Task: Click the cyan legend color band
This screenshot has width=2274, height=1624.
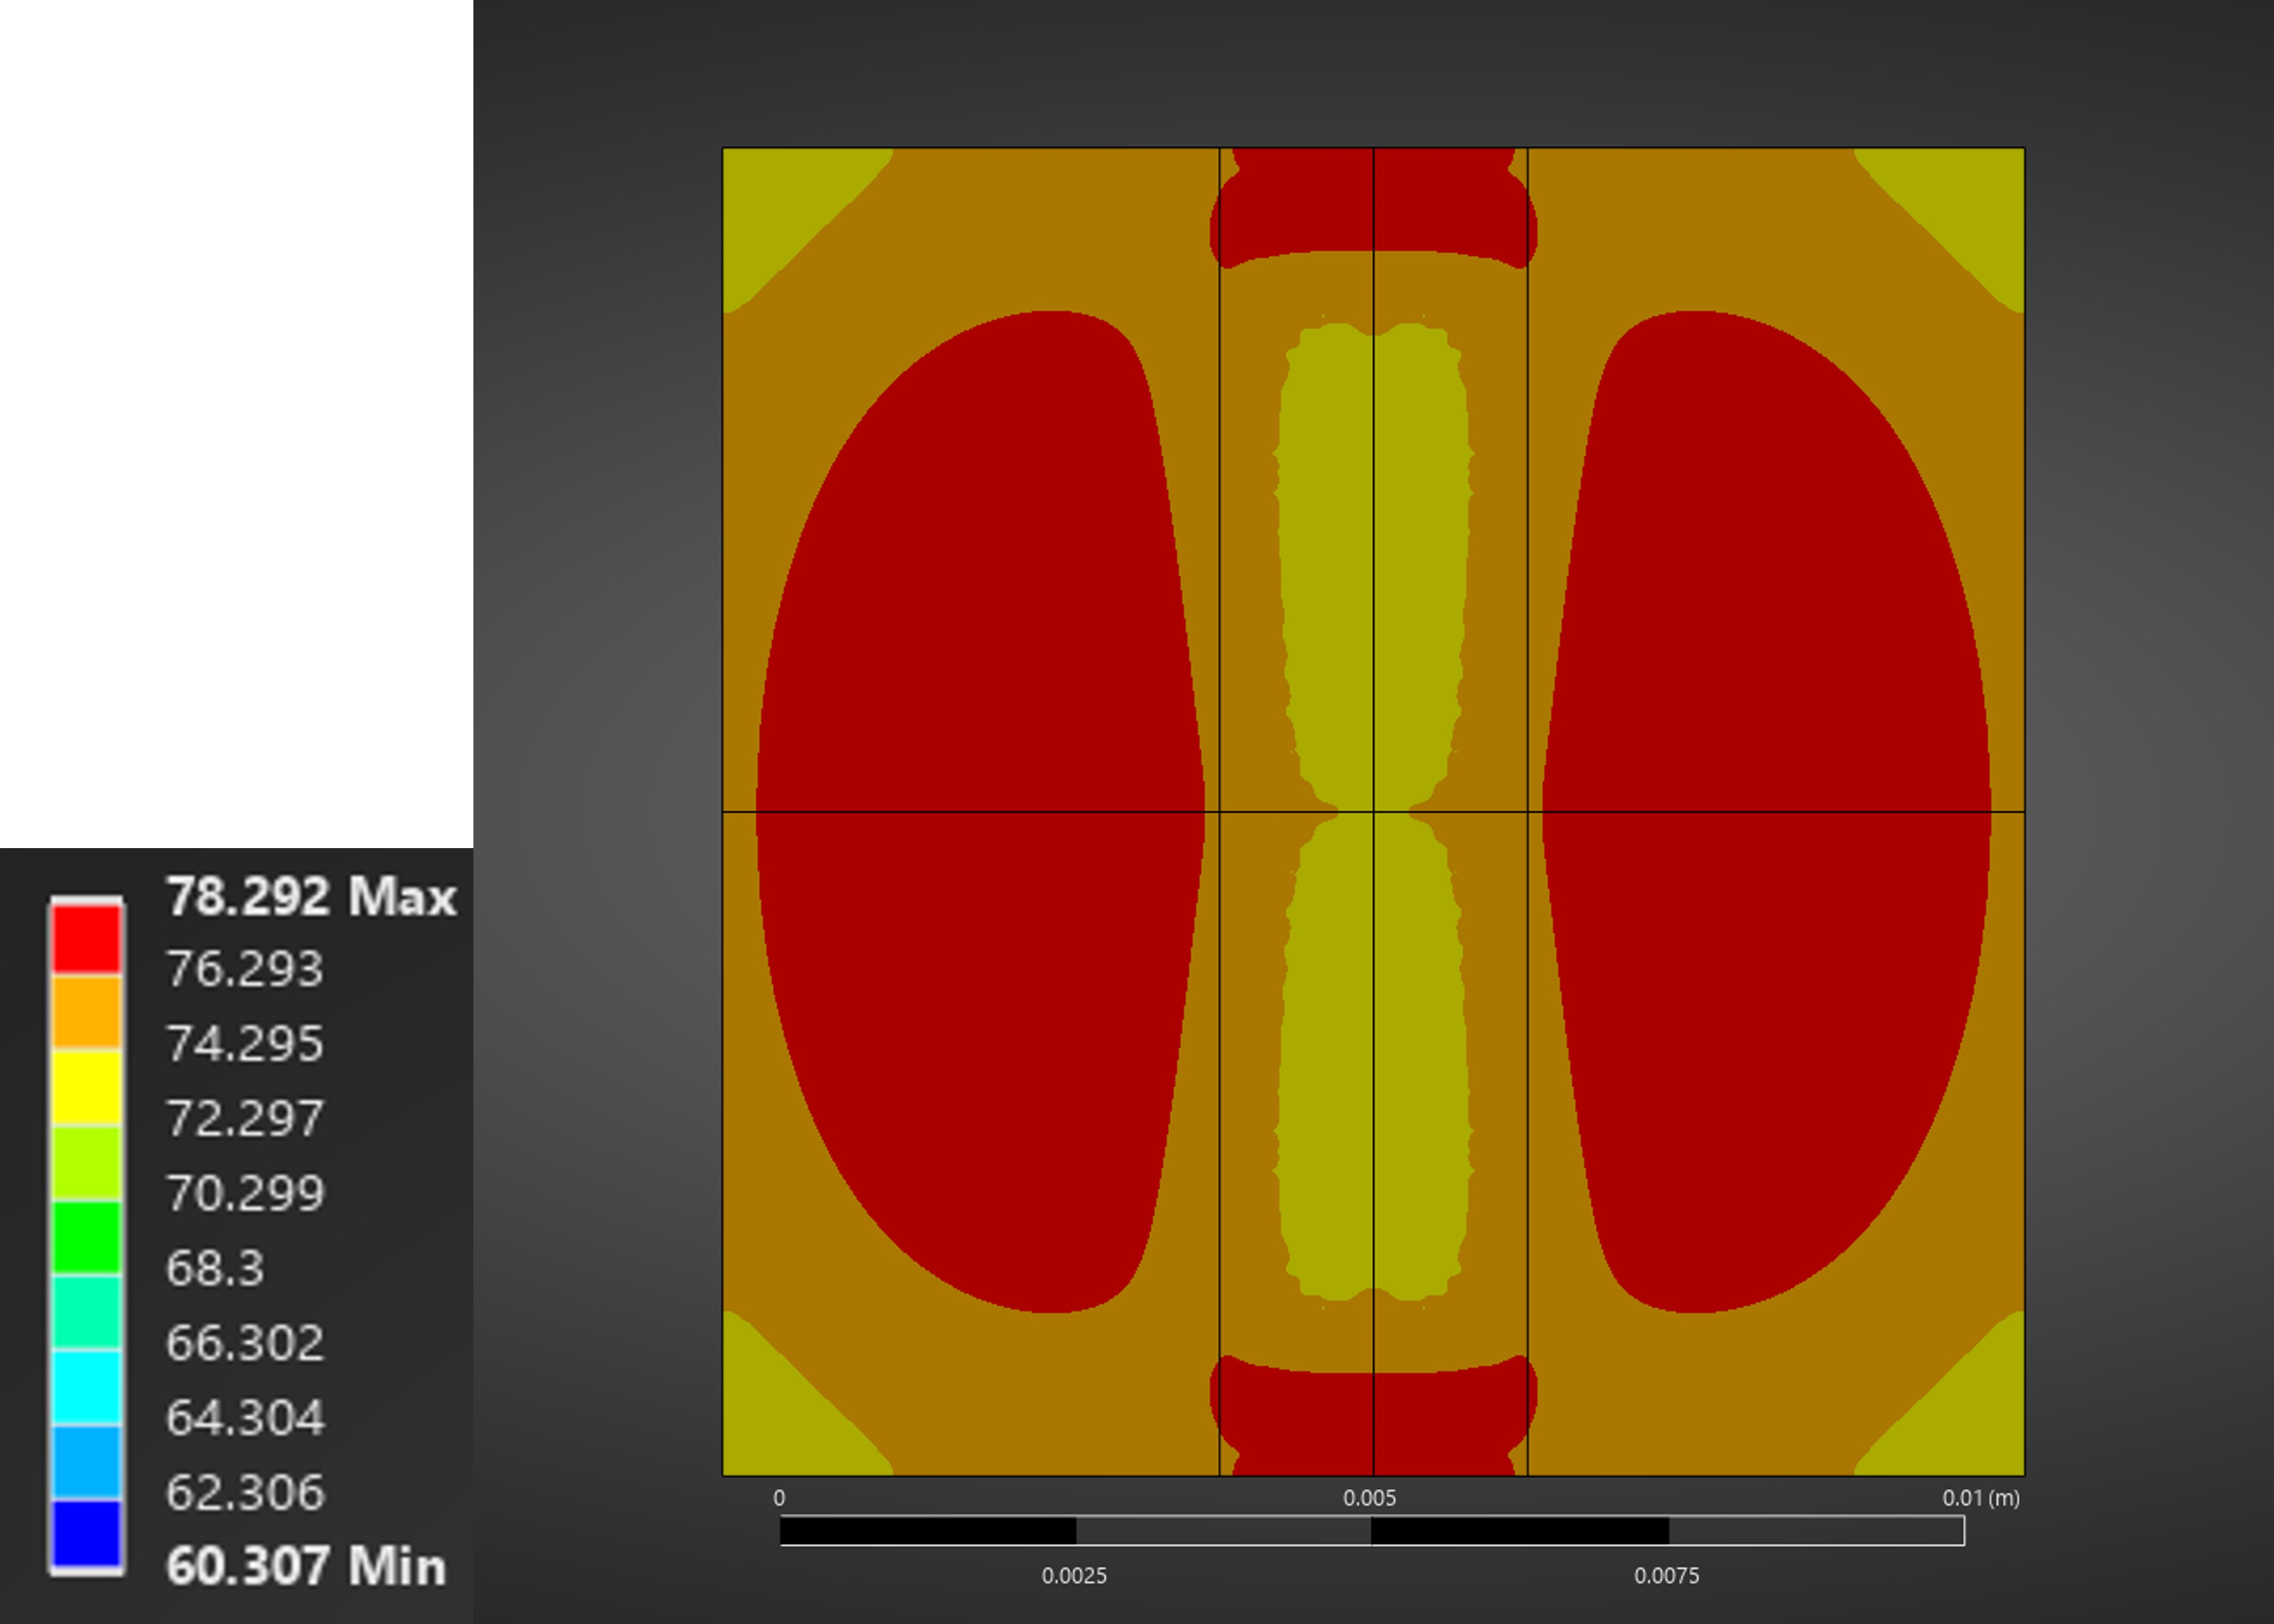Action: point(87,1387)
